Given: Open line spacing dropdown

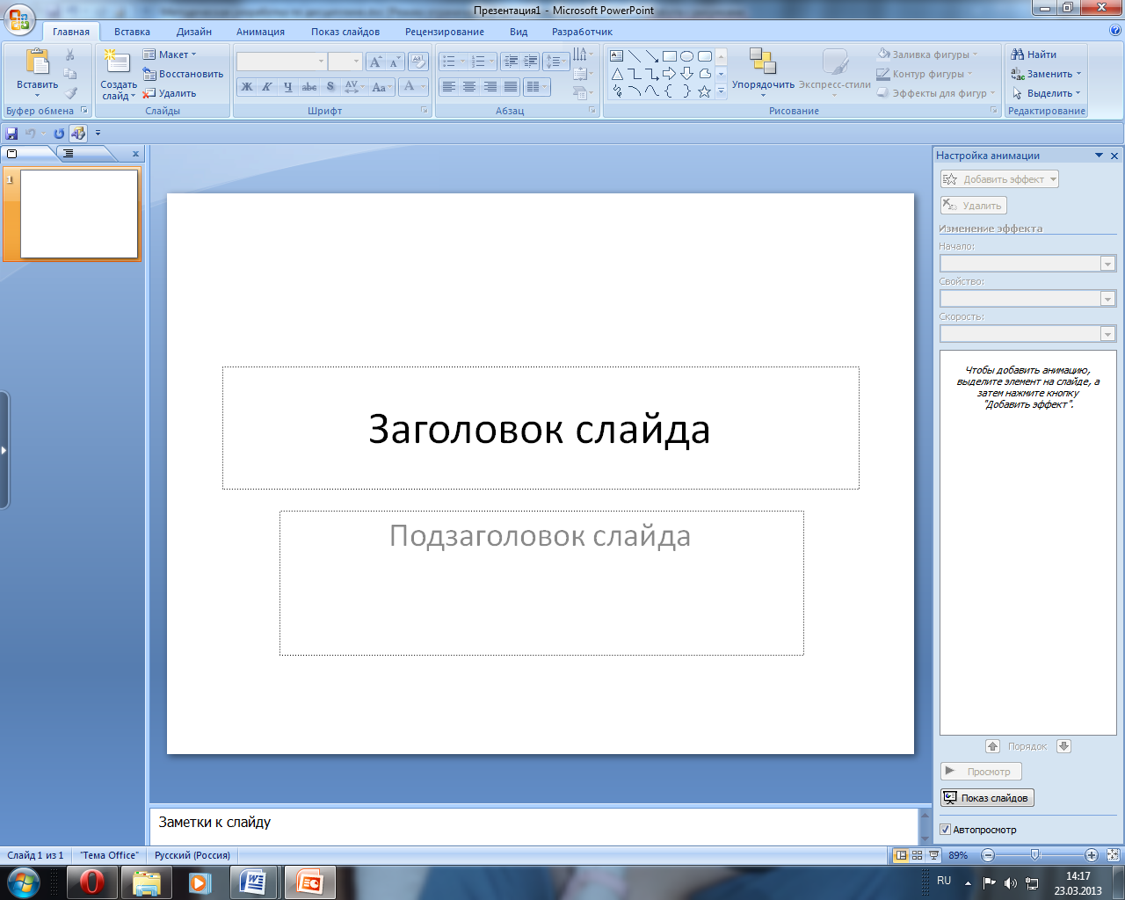Looking at the screenshot, I should coord(556,62).
